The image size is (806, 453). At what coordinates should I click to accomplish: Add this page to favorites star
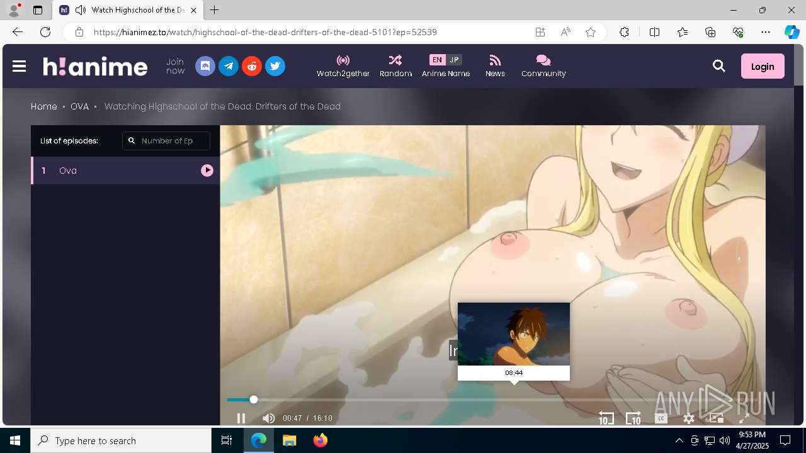(x=590, y=32)
